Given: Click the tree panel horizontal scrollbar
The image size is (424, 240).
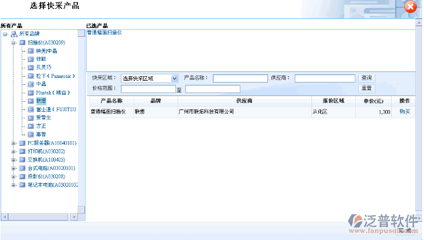Looking at the screenshot, I should pyautogui.click(x=40, y=217).
